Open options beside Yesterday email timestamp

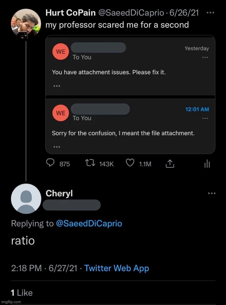click(x=205, y=57)
